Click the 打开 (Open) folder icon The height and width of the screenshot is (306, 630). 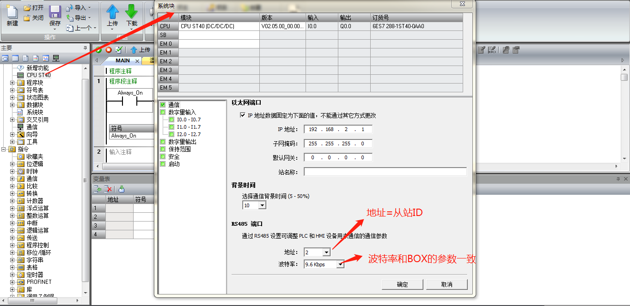(x=27, y=8)
